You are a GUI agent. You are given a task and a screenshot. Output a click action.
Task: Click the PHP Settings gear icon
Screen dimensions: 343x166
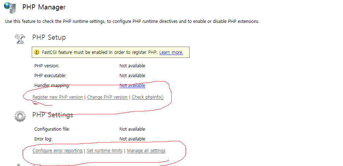point(20,116)
